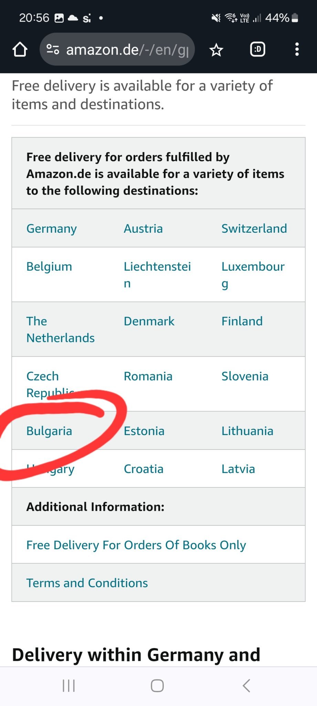
Task: Choose the Romania link
Action: pyautogui.click(x=148, y=376)
